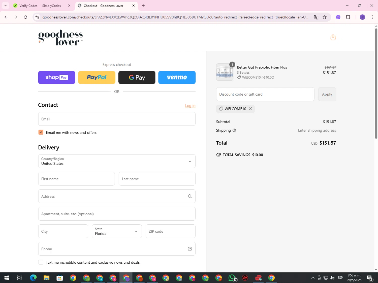Open the browser extensions puzzle icon
The height and width of the screenshot is (283, 378).
click(348, 17)
